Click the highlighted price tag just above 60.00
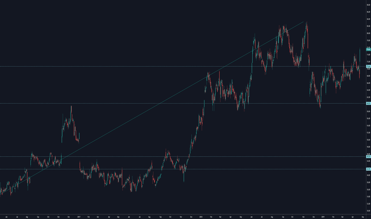Screen dimensions: 371x219 [x=368, y=103]
